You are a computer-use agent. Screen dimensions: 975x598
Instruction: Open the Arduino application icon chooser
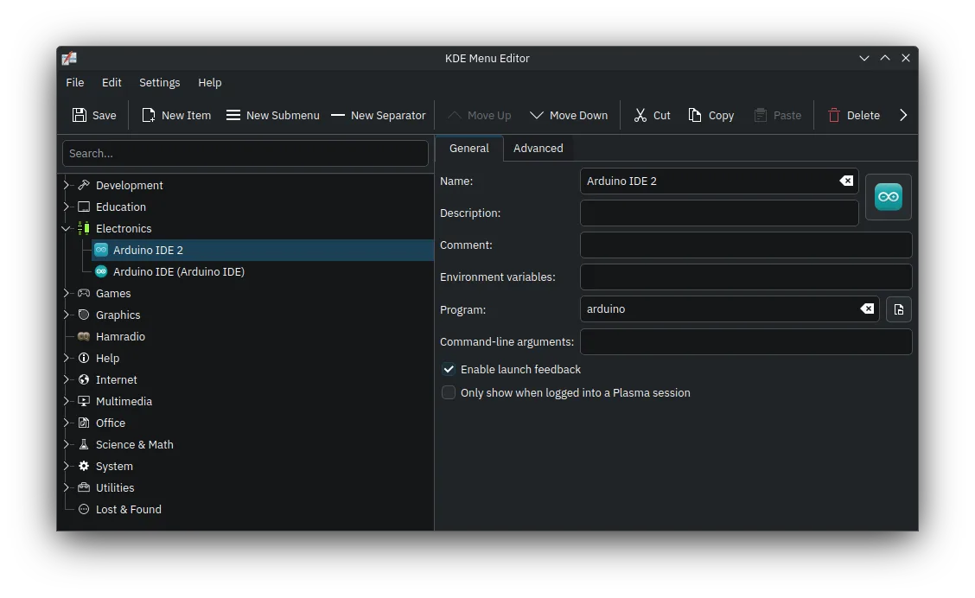tap(888, 197)
